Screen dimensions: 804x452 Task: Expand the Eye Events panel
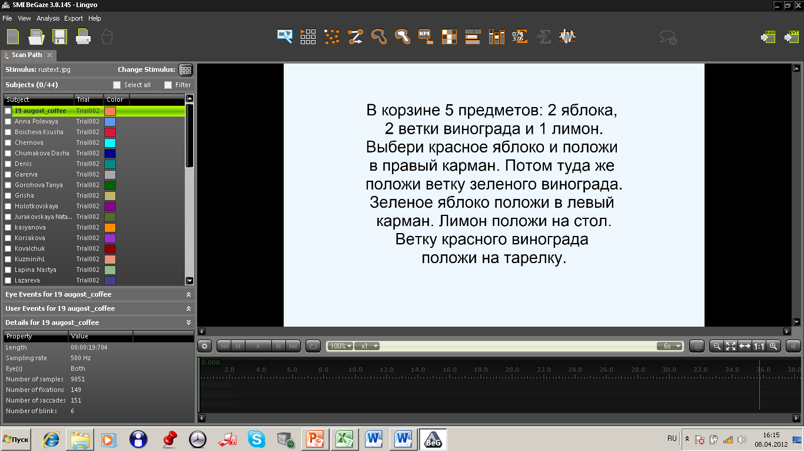tap(188, 294)
